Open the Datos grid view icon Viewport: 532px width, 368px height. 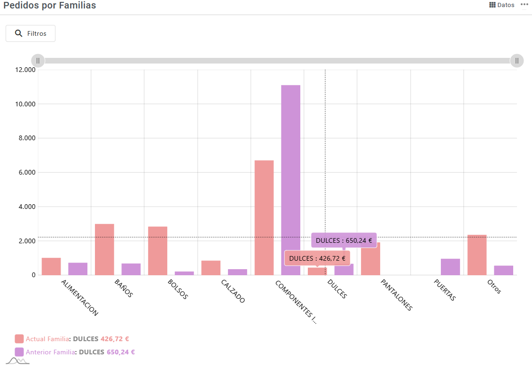(x=493, y=5)
